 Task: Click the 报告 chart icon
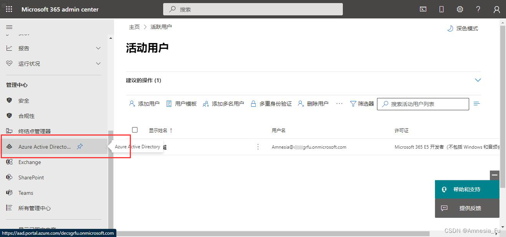(9, 48)
